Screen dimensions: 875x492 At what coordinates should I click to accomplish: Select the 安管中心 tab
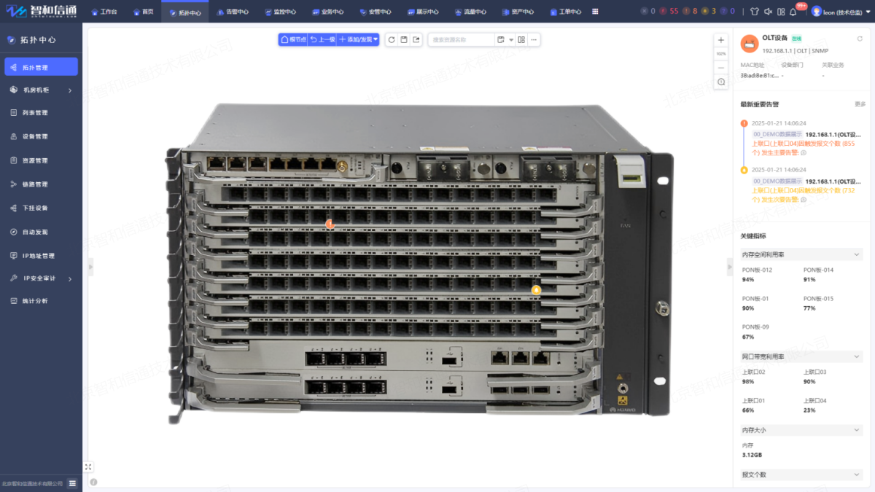click(x=375, y=12)
